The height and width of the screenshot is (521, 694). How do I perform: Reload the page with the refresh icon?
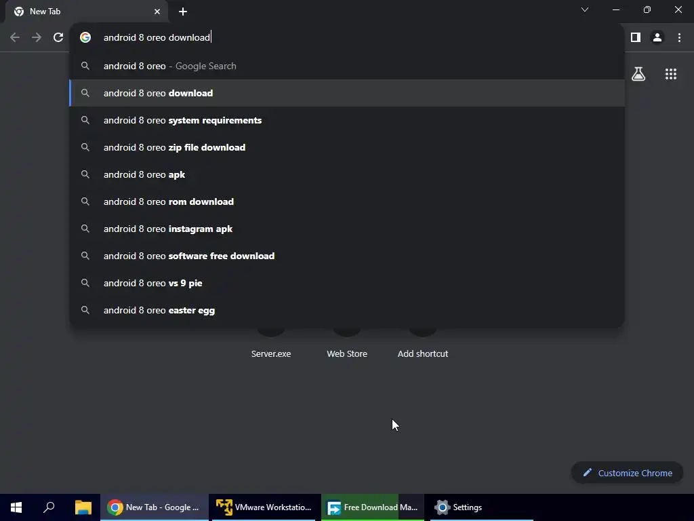[58, 37]
